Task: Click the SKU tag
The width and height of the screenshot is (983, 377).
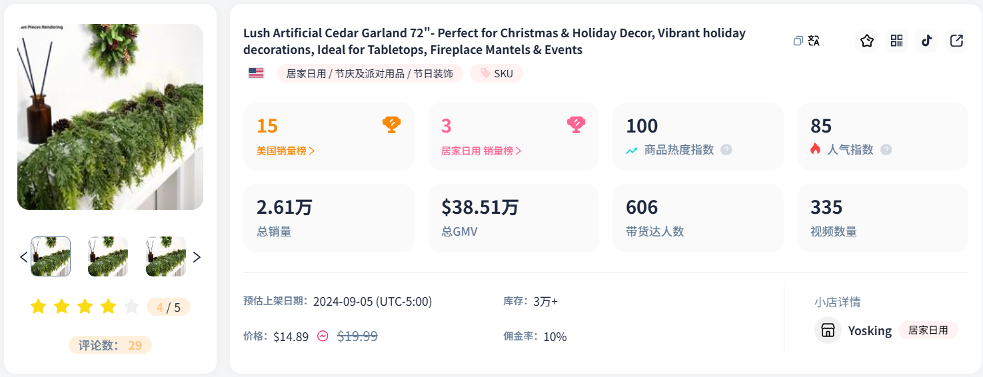Action: [x=496, y=74]
